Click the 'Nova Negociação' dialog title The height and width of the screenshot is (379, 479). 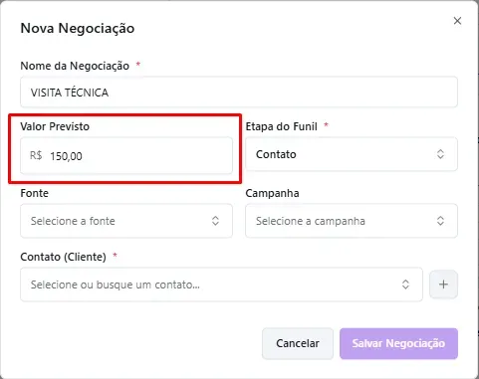[x=78, y=28]
